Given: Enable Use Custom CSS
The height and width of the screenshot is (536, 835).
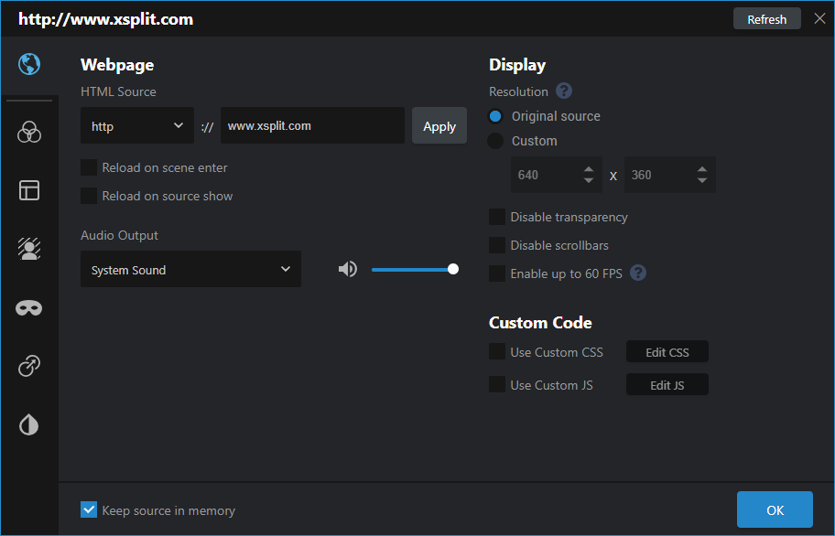Looking at the screenshot, I should [x=497, y=351].
